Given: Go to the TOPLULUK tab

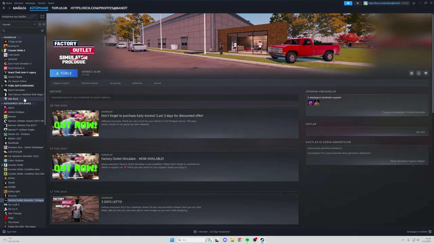Looking at the screenshot, I should click(x=59, y=8).
